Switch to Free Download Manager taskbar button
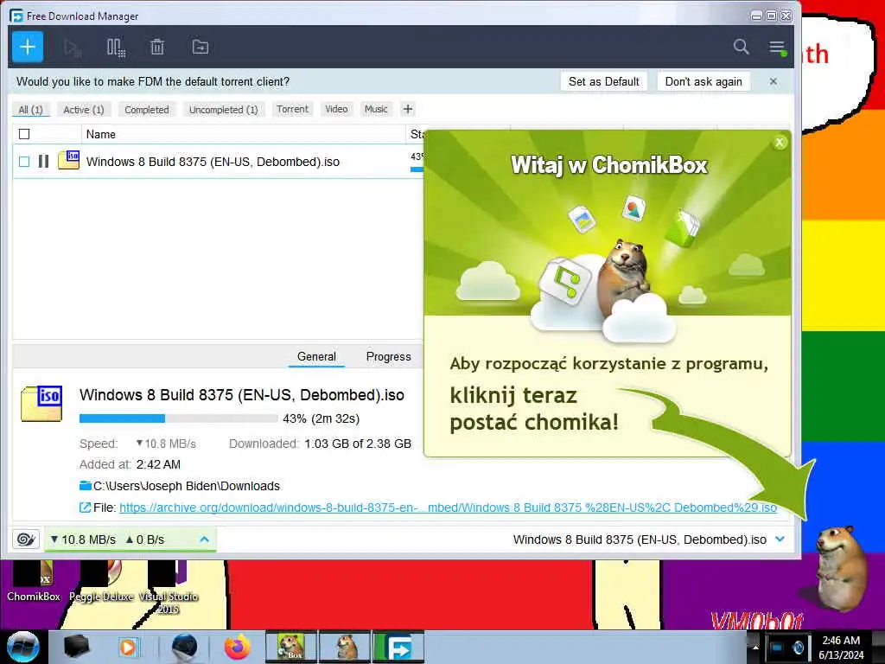Screen dimensions: 885x664 point(398,647)
